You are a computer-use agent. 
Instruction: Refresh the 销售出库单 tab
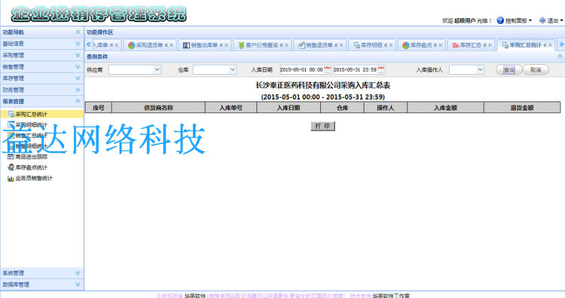pos(221,45)
